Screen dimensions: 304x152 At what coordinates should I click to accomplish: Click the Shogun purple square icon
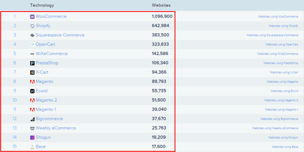tap(32, 138)
